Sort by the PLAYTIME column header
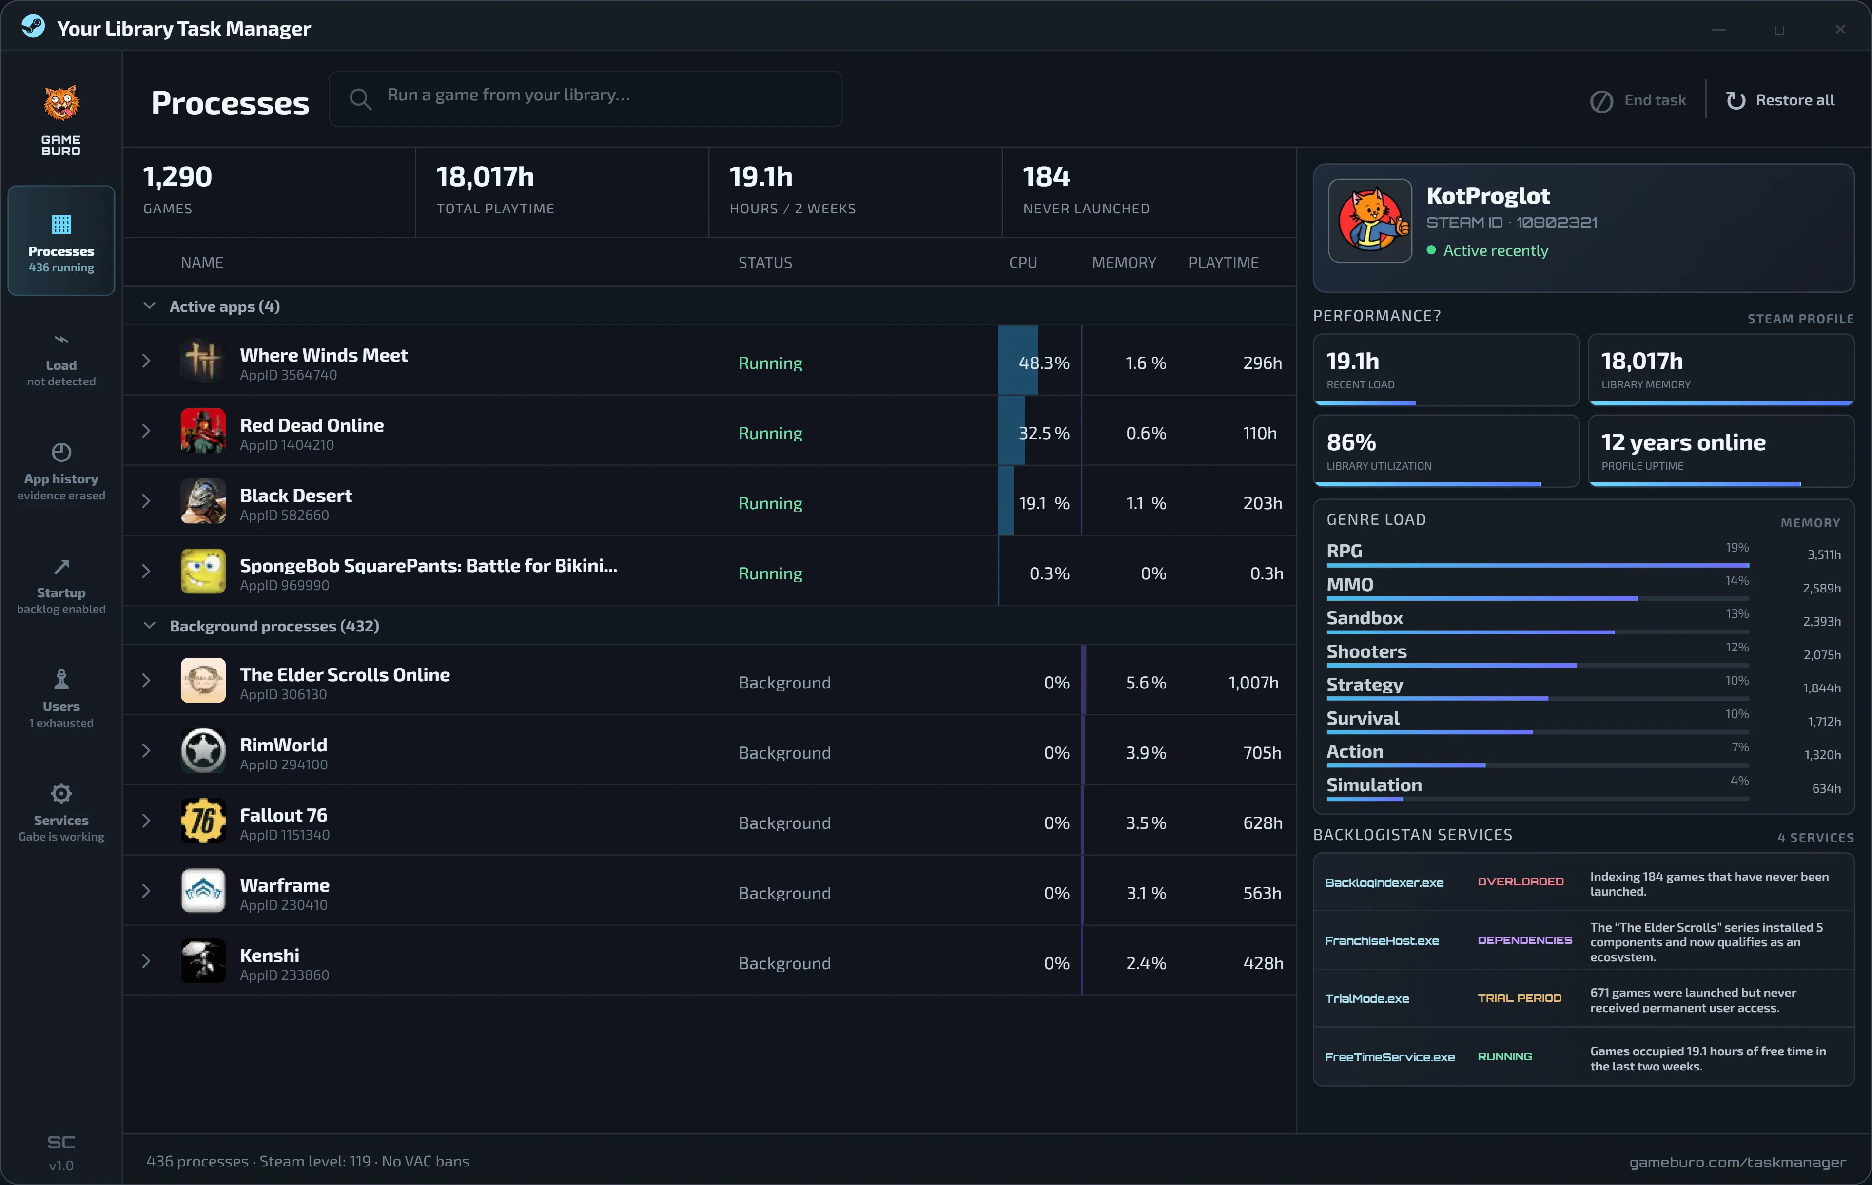 (1224, 263)
